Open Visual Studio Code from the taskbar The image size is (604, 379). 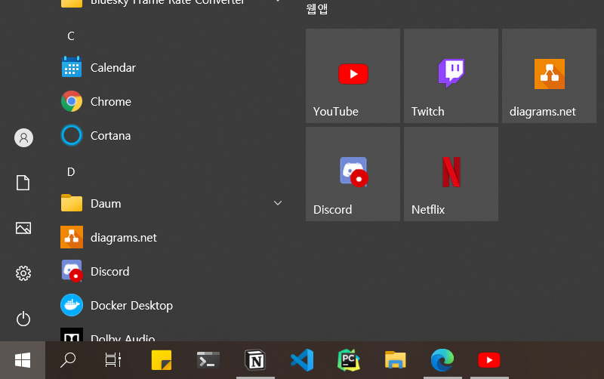[x=302, y=360]
